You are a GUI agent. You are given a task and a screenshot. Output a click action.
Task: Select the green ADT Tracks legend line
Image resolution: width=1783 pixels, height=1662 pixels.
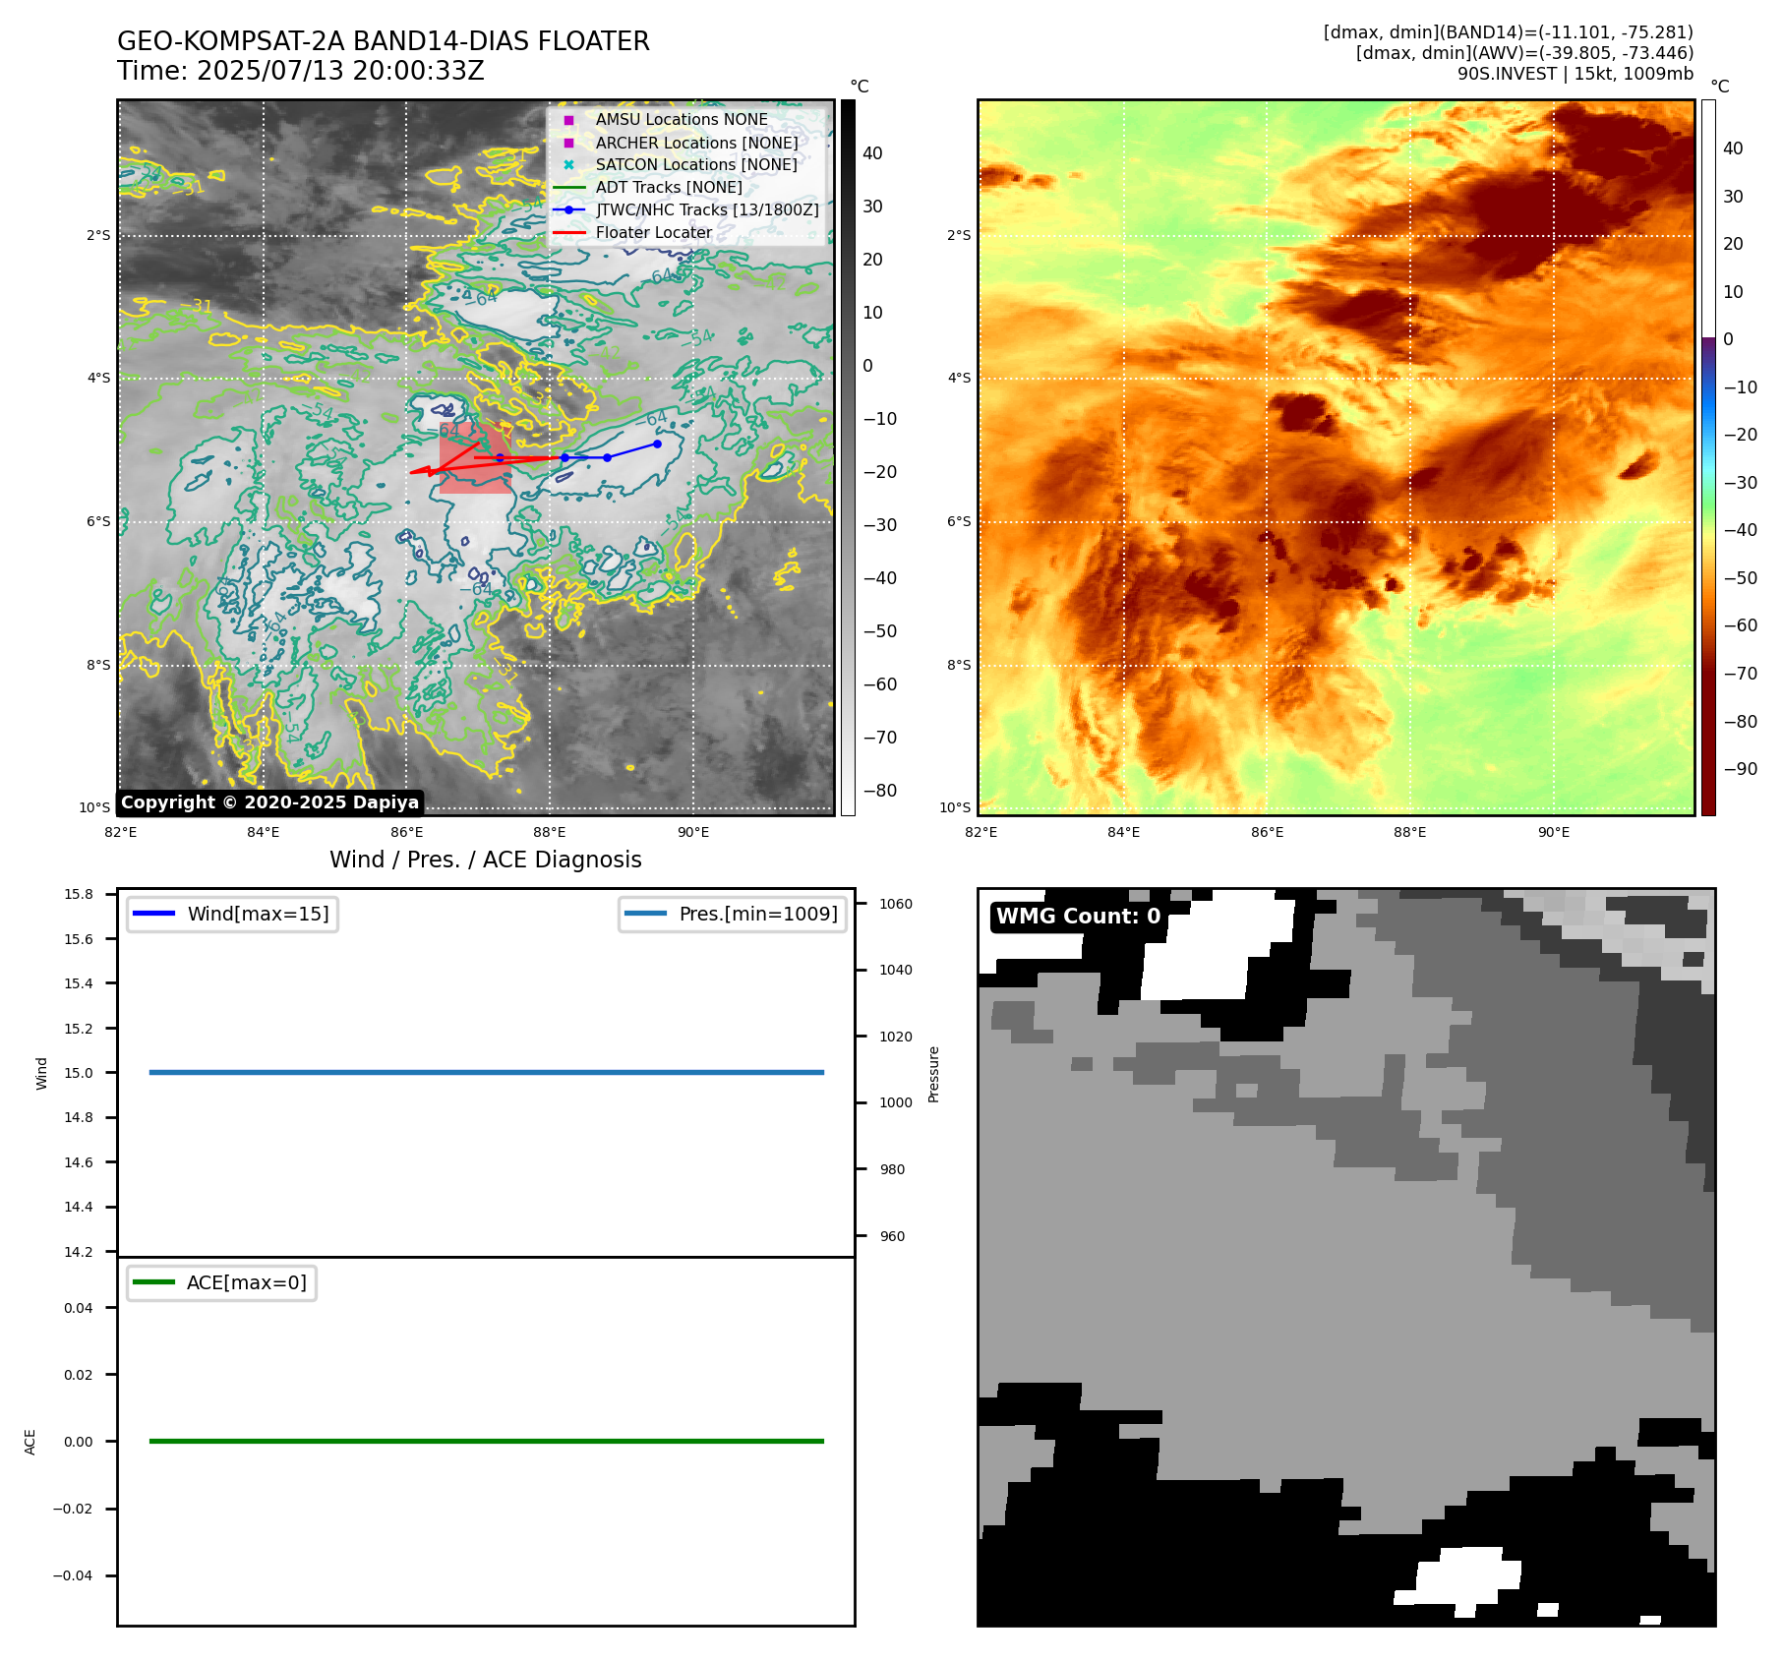(568, 188)
